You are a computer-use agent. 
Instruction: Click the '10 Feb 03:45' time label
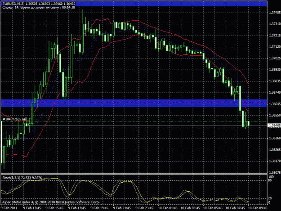coord(190,208)
